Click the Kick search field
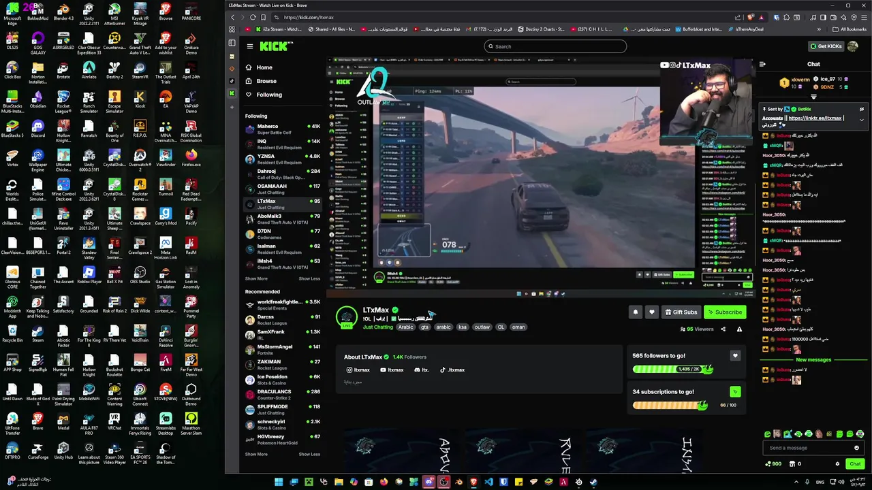Screen dimensions: 872x490 tap(555, 46)
